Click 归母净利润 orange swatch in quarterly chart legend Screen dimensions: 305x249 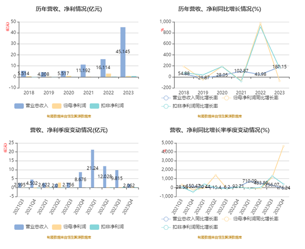[x=57, y=227]
